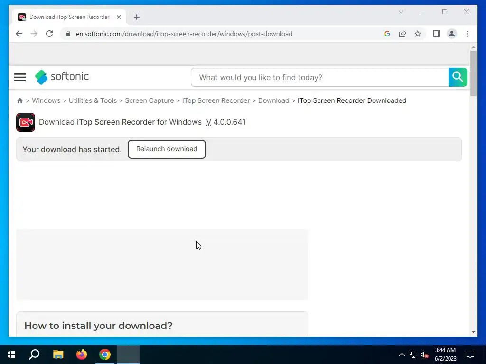
Task: Open the Chrome profile avatar
Action: pyautogui.click(x=452, y=34)
